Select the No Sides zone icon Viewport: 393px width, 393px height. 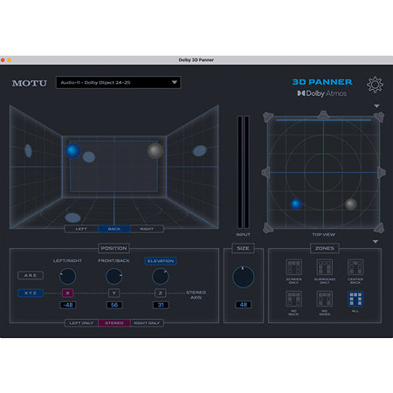tap(325, 299)
